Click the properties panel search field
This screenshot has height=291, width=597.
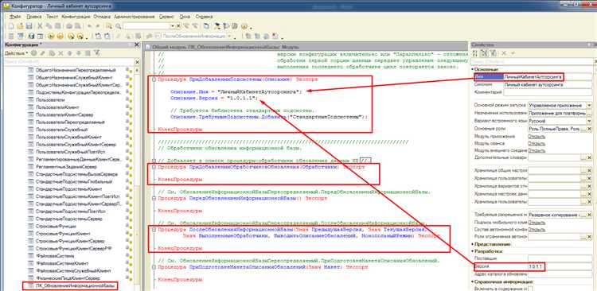[531, 62]
